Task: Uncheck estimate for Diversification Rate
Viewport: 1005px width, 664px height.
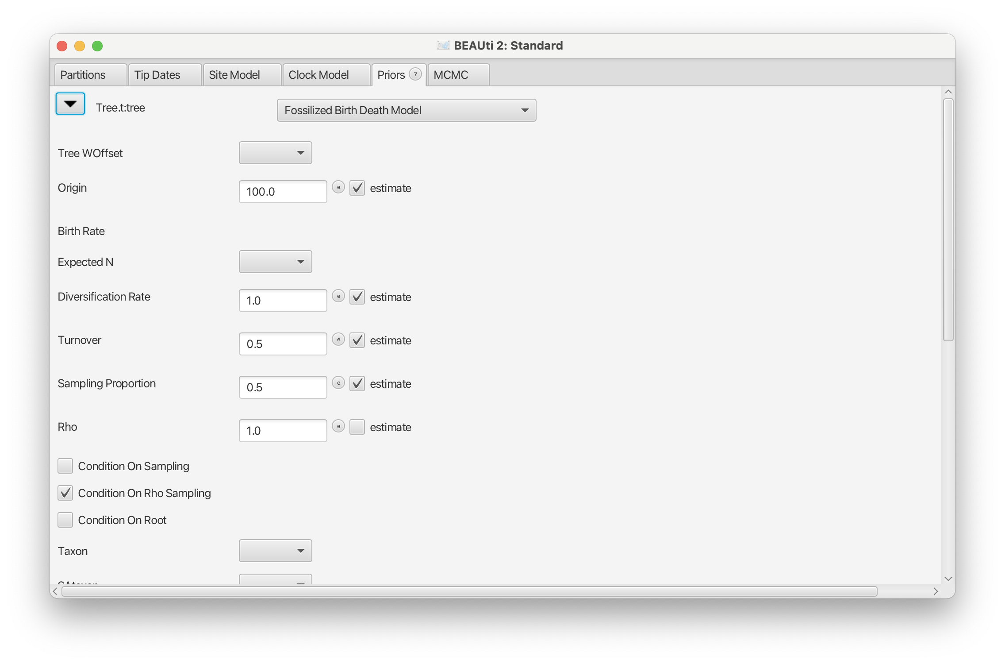Action: click(357, 297)
